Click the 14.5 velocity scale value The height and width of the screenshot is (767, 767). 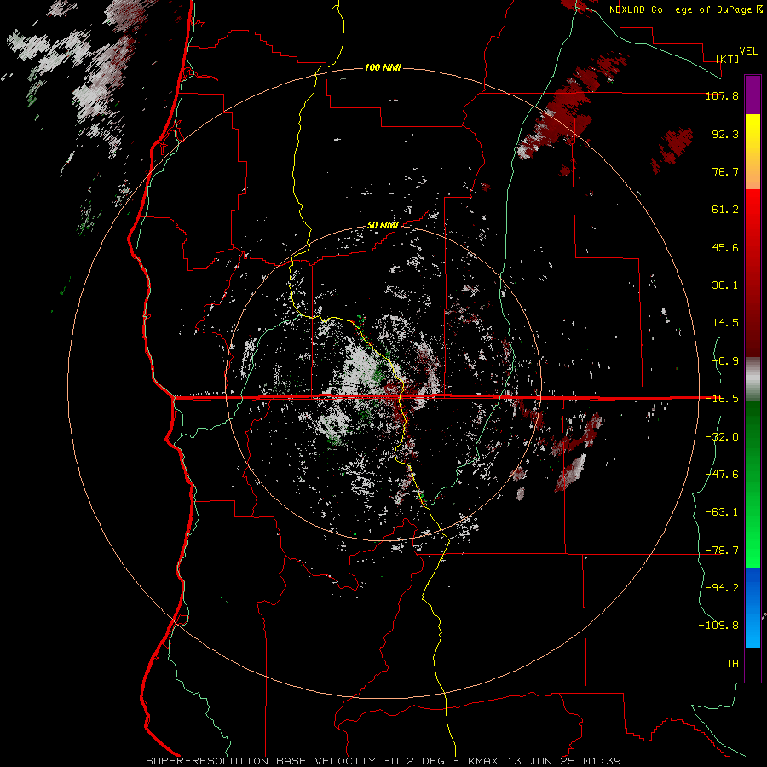(x=725, y=323)
